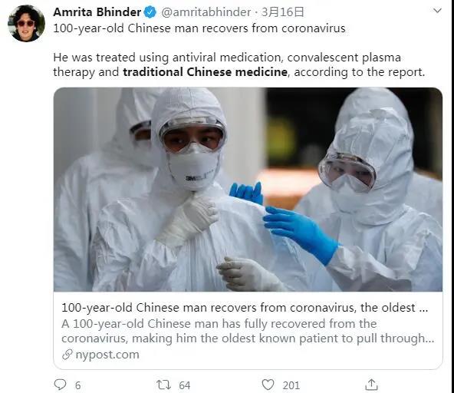Open the card headline about 100-year-old man
The height and width of the screenshot is (393, 454).
pyautogui.click(x=245, y=308)
